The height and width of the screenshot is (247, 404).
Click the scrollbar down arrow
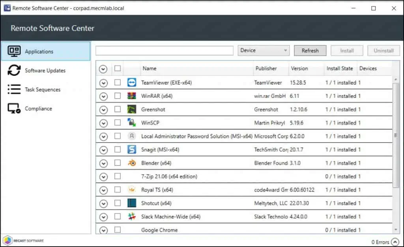[396, 230]
